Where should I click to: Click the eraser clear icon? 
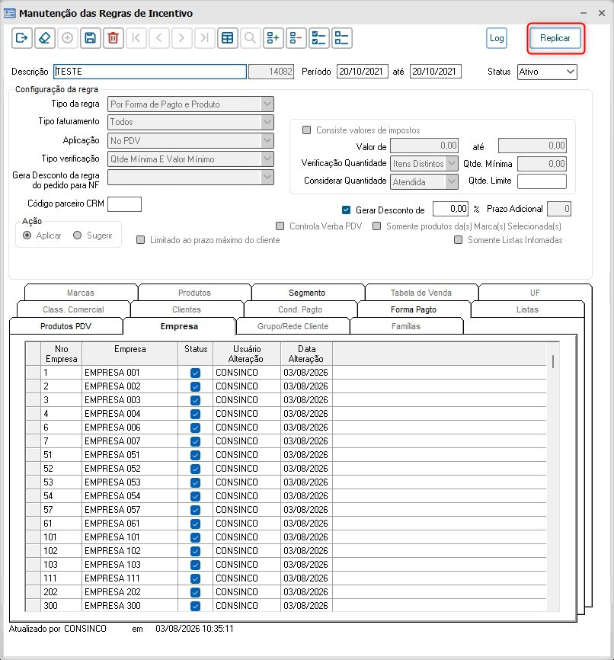pos(45,38)
